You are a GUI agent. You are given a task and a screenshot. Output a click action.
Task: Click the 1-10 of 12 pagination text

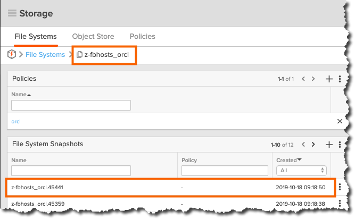[282, 145]
